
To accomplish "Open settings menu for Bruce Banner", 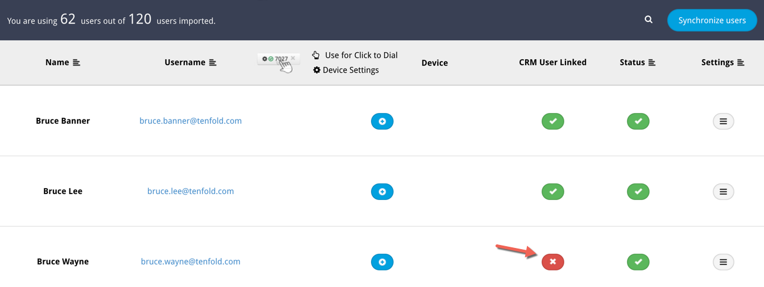I will 723,121.
